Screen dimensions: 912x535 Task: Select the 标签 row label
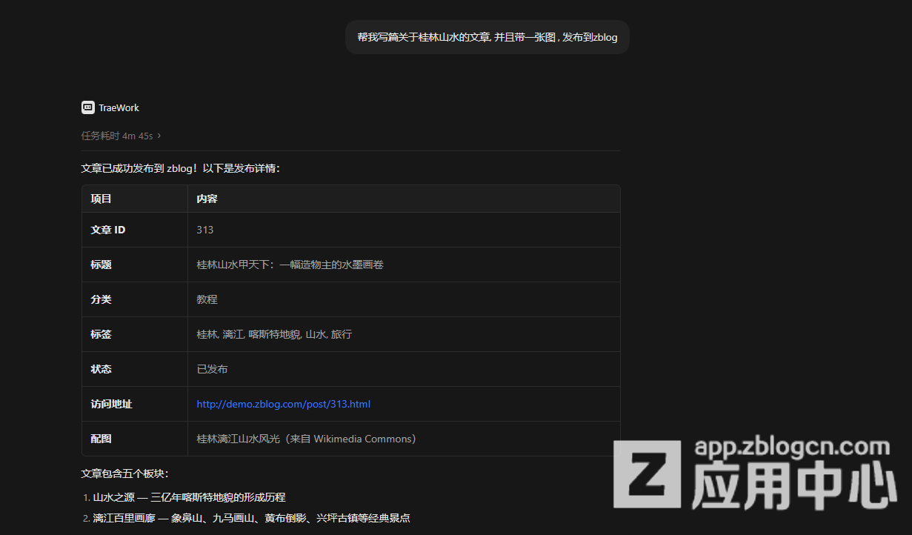(x=101, y=334)
